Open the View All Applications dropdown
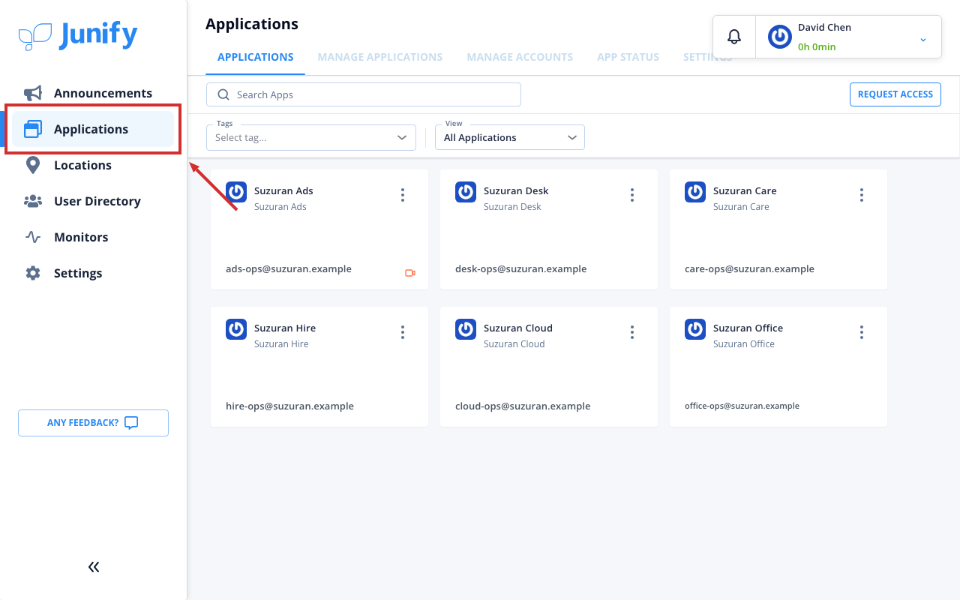The height and width of the screenshot is (600, 960). click(x=510, y=137)
